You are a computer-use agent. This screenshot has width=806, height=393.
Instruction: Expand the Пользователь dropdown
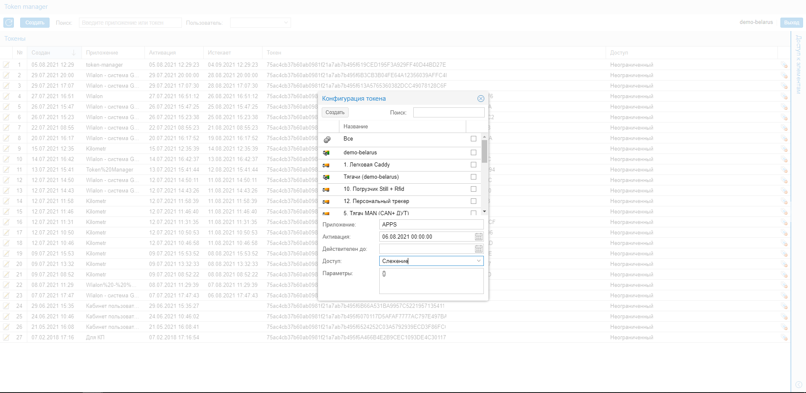260,23
